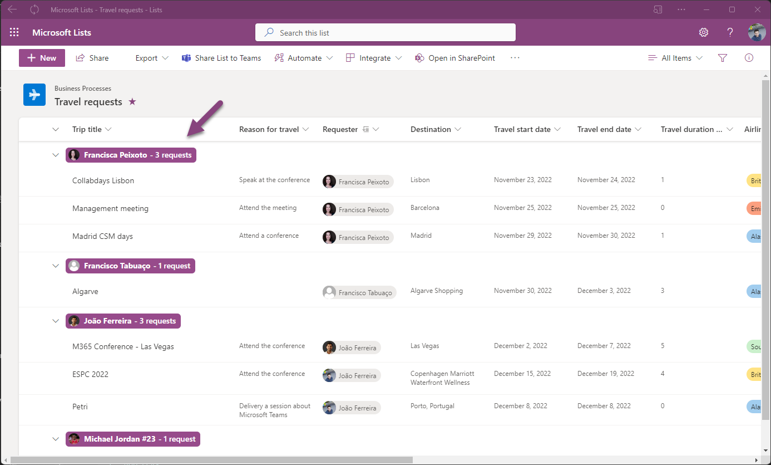Collapse the Francisca Peixoto group
771x465 pixels.
(56, 155)
